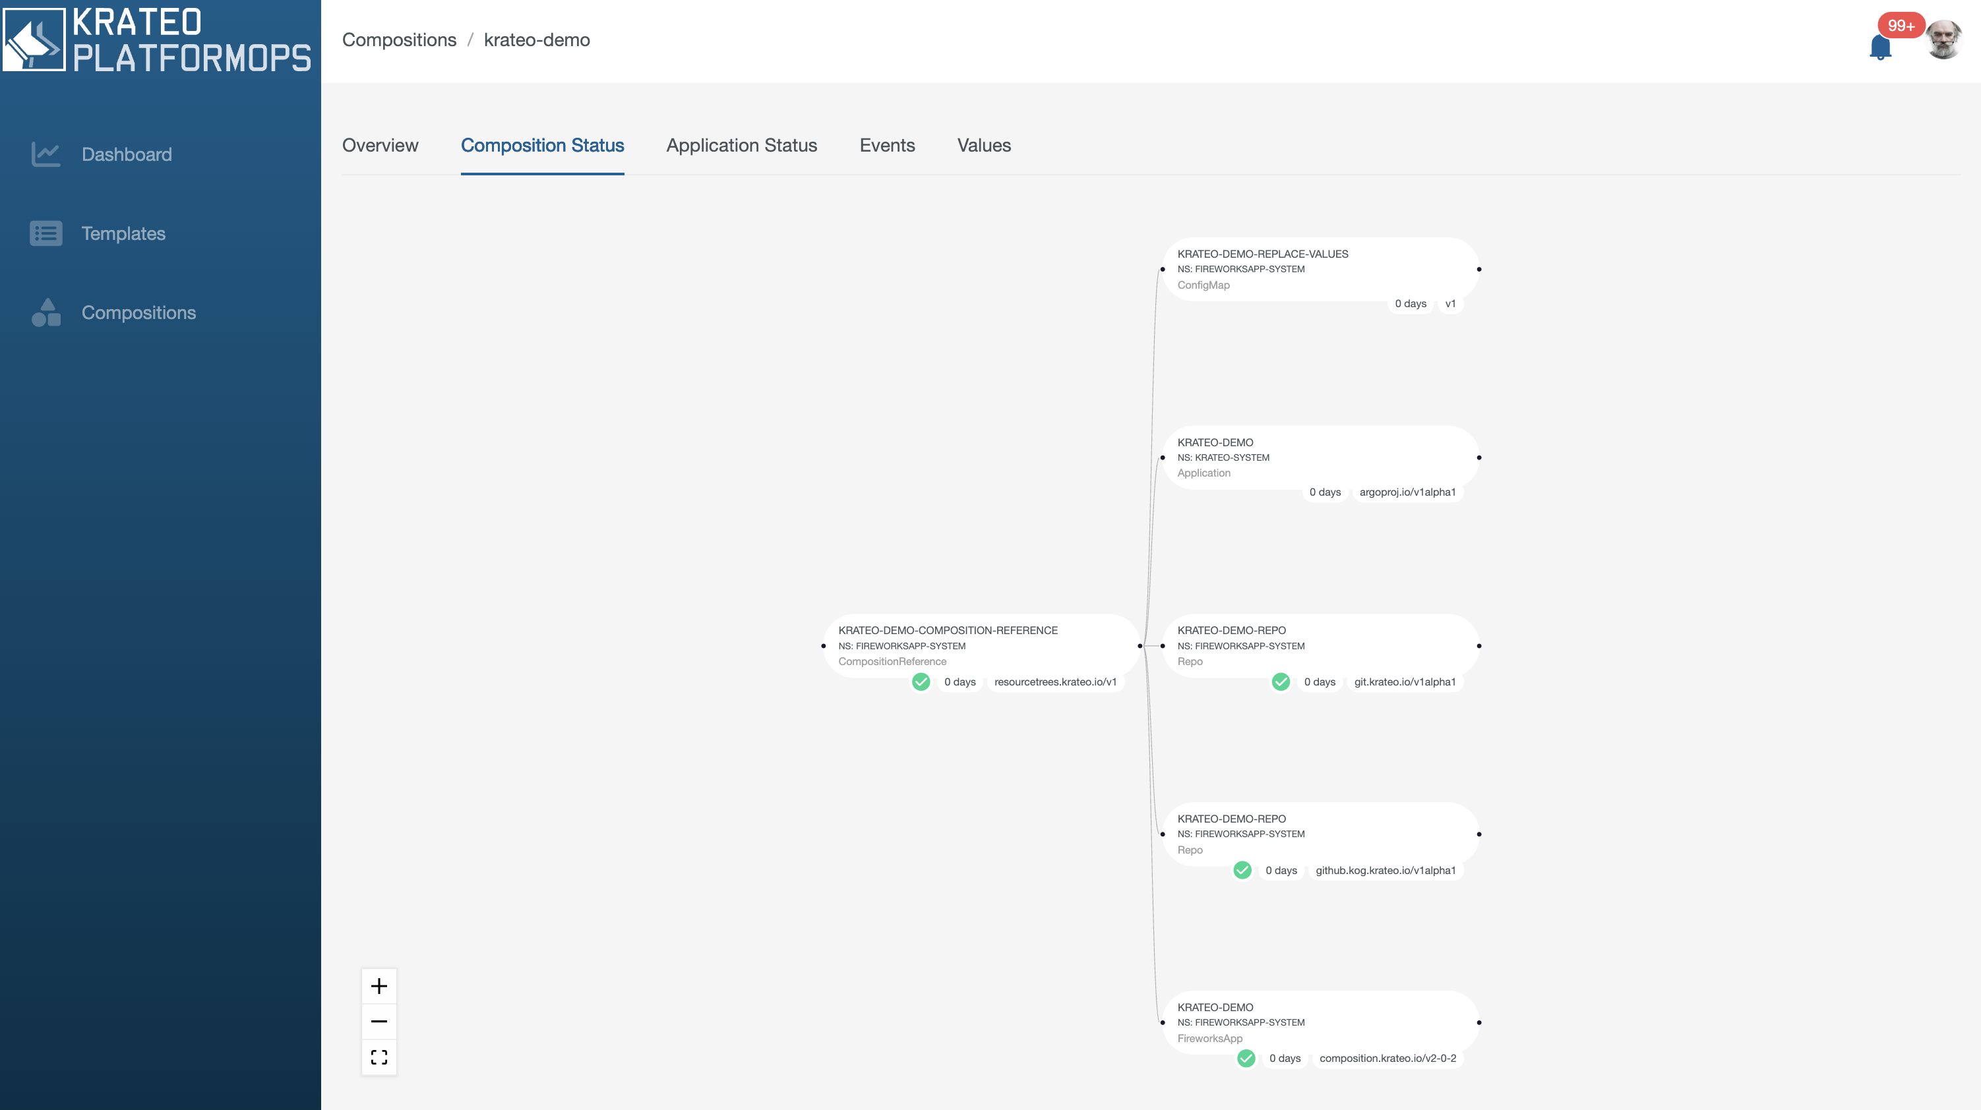The width and height of the screenshot is (1981, 1110).
Task: Open the notifications bell
Action: point(1879,47)
